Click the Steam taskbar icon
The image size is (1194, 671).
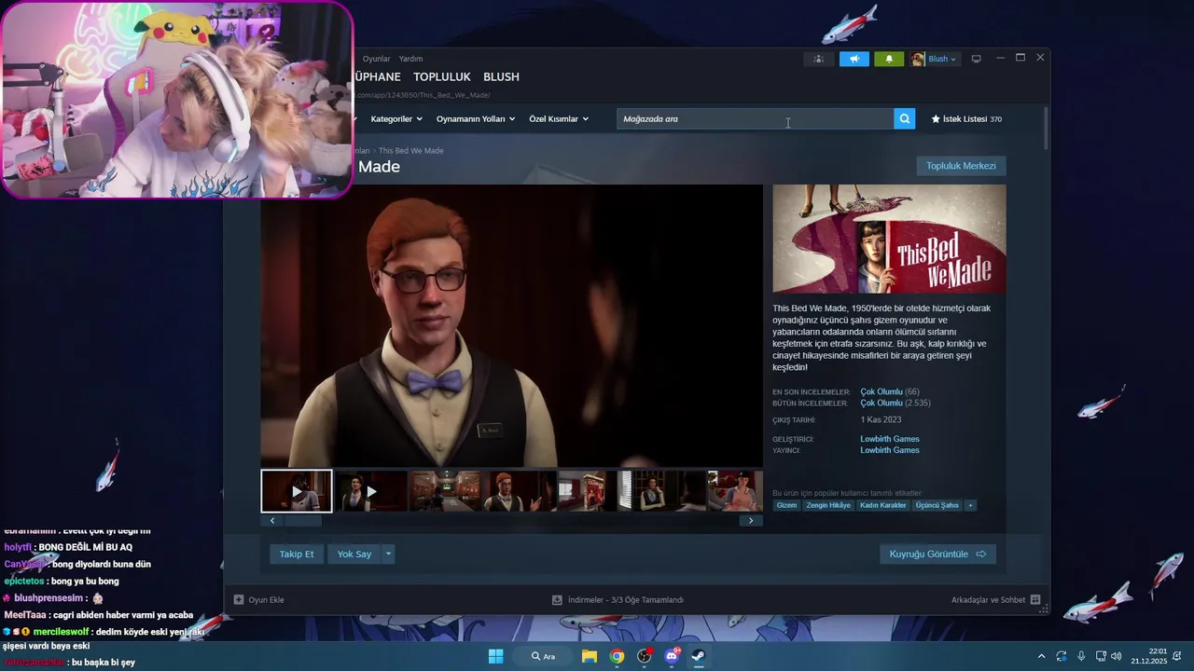pos(698,656)
